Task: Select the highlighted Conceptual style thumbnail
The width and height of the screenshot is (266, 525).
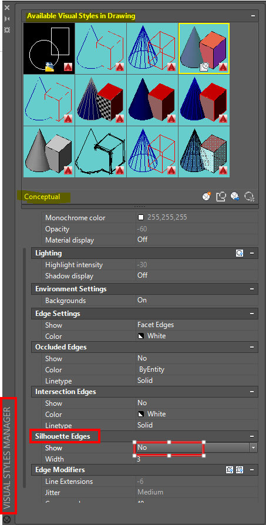Action: click(x=204, y=48)
